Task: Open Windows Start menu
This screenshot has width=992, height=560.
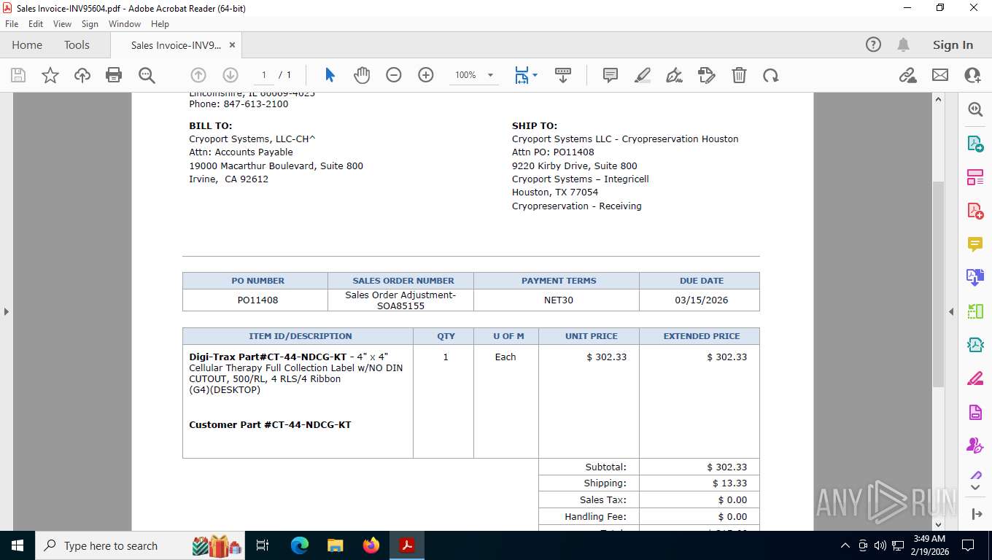Action: (x=17, y=545)
